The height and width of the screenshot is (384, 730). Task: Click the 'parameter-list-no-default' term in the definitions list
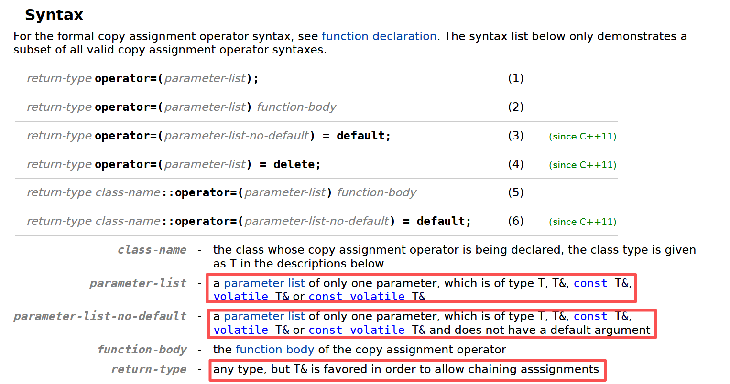tap(100, 316)
